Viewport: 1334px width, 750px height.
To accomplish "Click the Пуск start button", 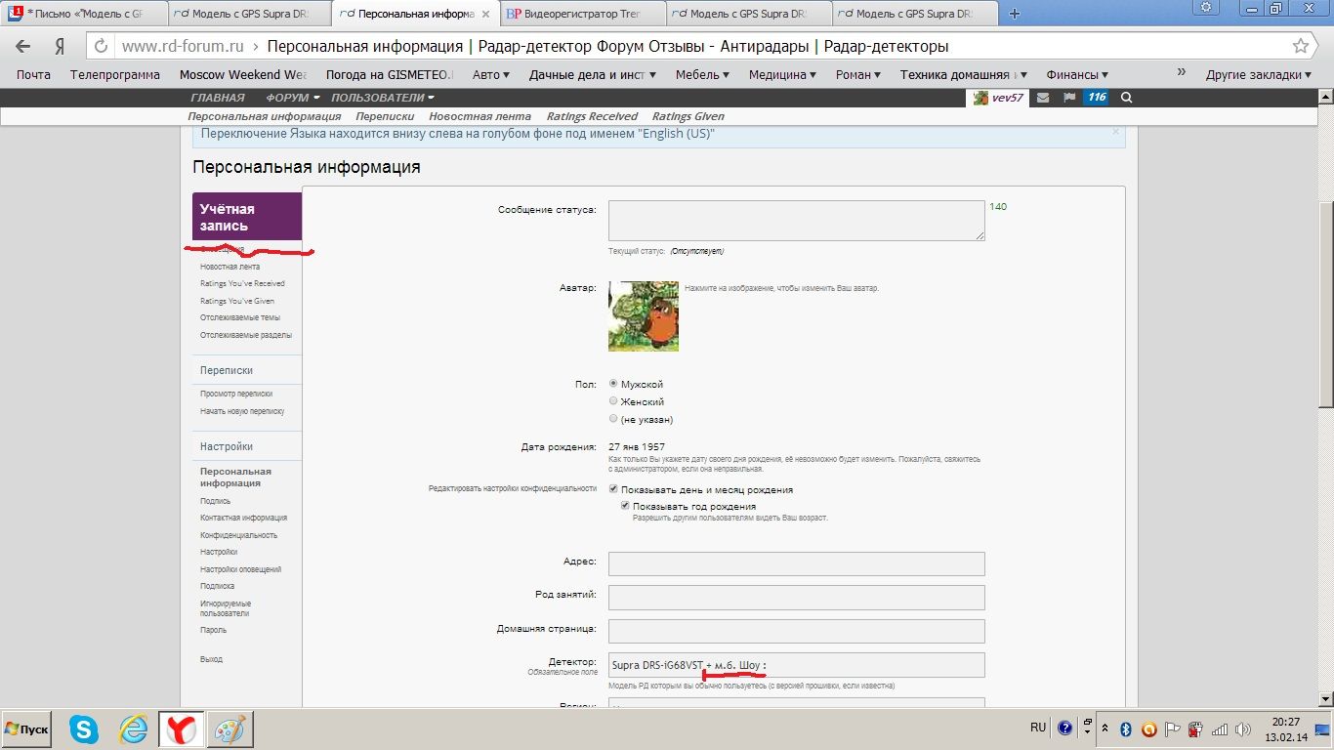I will coord(27,729).
